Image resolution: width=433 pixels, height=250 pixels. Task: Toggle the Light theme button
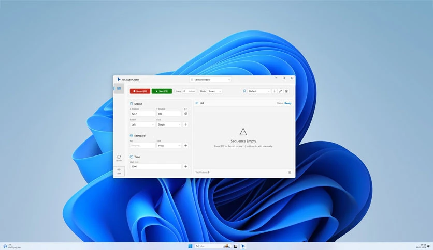(x=119, y=171)
